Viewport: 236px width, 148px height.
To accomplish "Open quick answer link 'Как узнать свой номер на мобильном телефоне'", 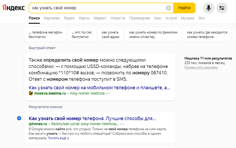I will [99, 88].
